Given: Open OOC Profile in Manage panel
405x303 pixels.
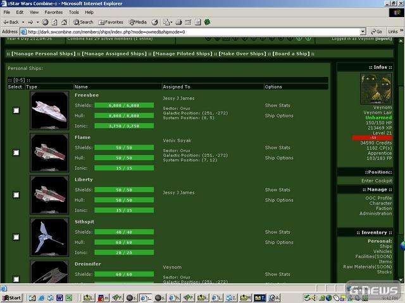Looking at the screenshot, I should tap(378, 198).
